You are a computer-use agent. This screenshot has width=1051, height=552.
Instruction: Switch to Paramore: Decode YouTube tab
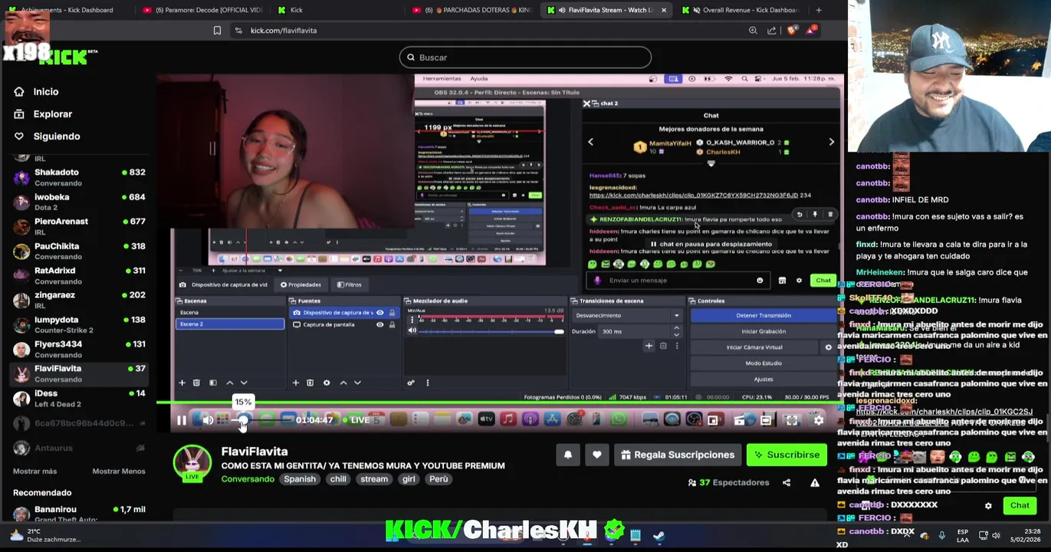click(202, 10)
